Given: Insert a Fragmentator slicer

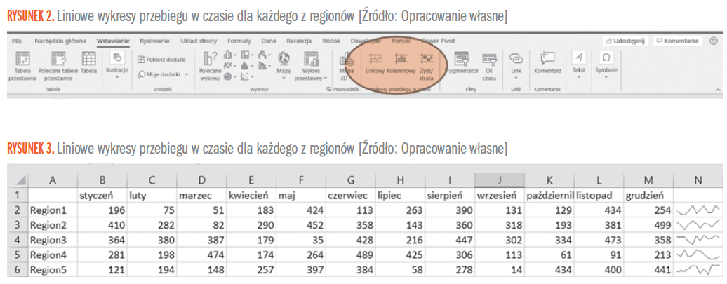Looking at the screenshot, I should click(462, 63).
